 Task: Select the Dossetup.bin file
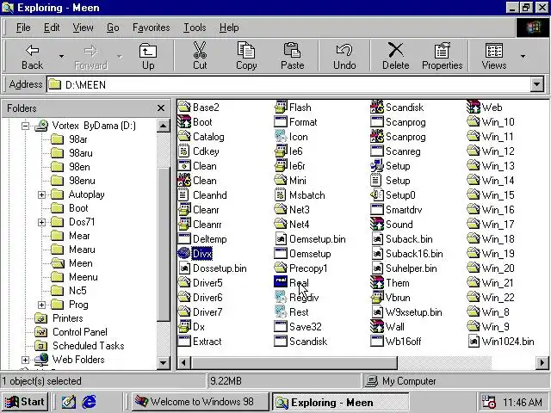(213, 268)
